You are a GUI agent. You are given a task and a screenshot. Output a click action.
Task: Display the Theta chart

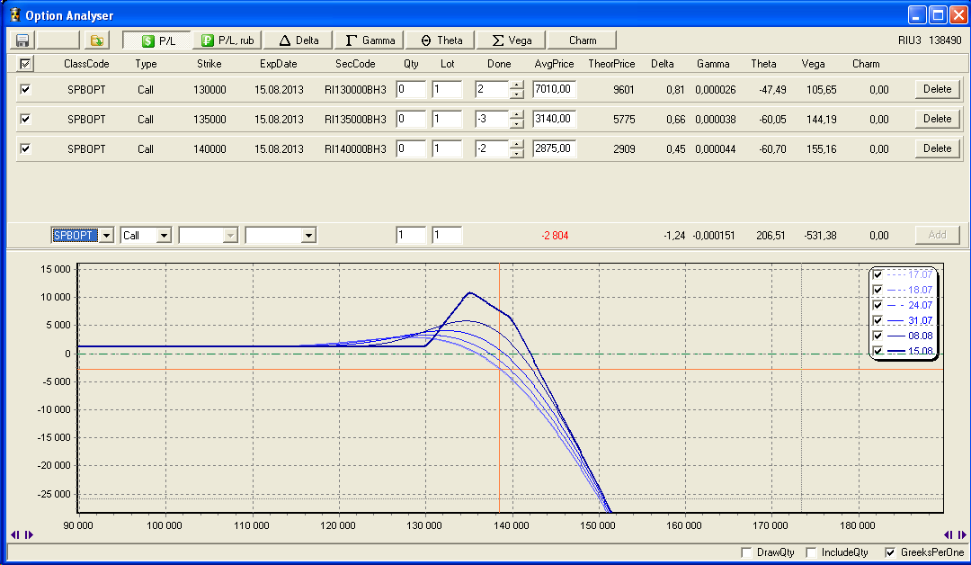coord(441,40)
